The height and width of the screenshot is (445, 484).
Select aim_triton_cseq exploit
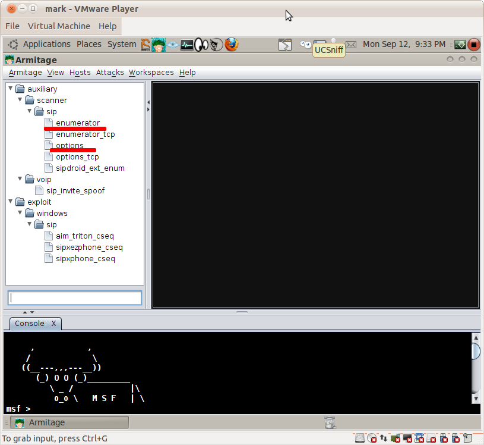[x=85, y=236]
